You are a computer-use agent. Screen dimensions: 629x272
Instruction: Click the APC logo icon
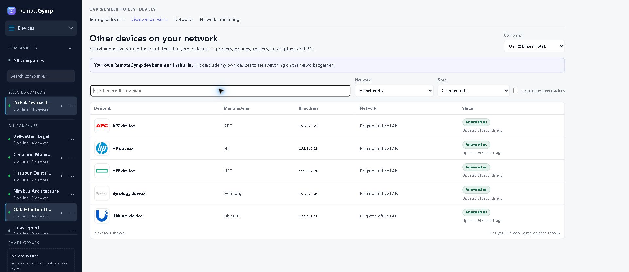click(102, 126)
